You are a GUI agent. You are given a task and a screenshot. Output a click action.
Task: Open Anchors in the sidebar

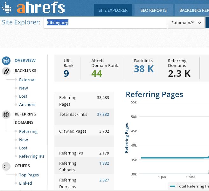[27, 105]
